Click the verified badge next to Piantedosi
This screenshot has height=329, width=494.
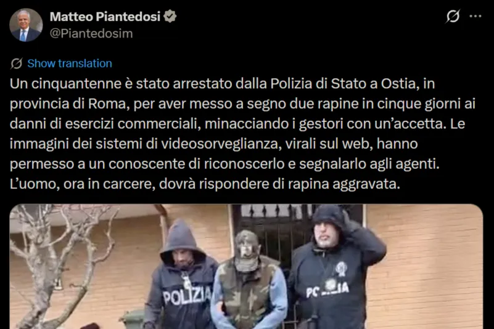pyautogui.click(x=170, y=17)
